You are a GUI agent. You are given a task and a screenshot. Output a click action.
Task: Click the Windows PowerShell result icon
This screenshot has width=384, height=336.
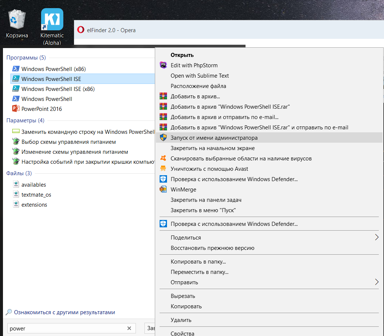coord(16,99)
